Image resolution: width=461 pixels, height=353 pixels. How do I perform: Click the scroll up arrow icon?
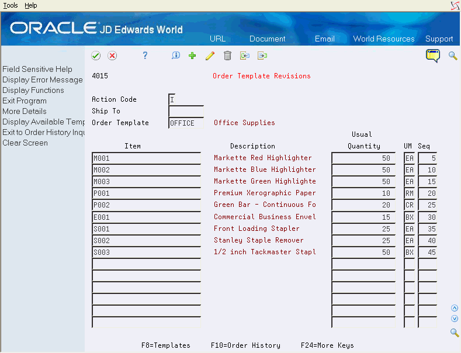pos(455,308)
